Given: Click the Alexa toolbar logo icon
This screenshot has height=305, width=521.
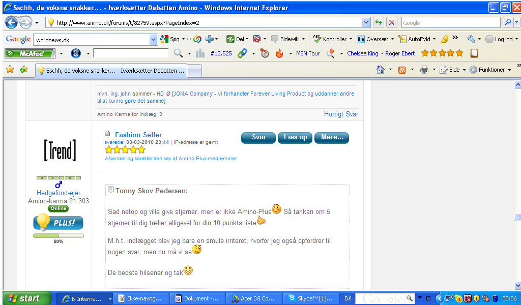Looking at the screenshot, I should pos(76,53).
